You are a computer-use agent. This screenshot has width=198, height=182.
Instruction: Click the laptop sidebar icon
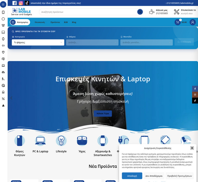tap(3, 66)
